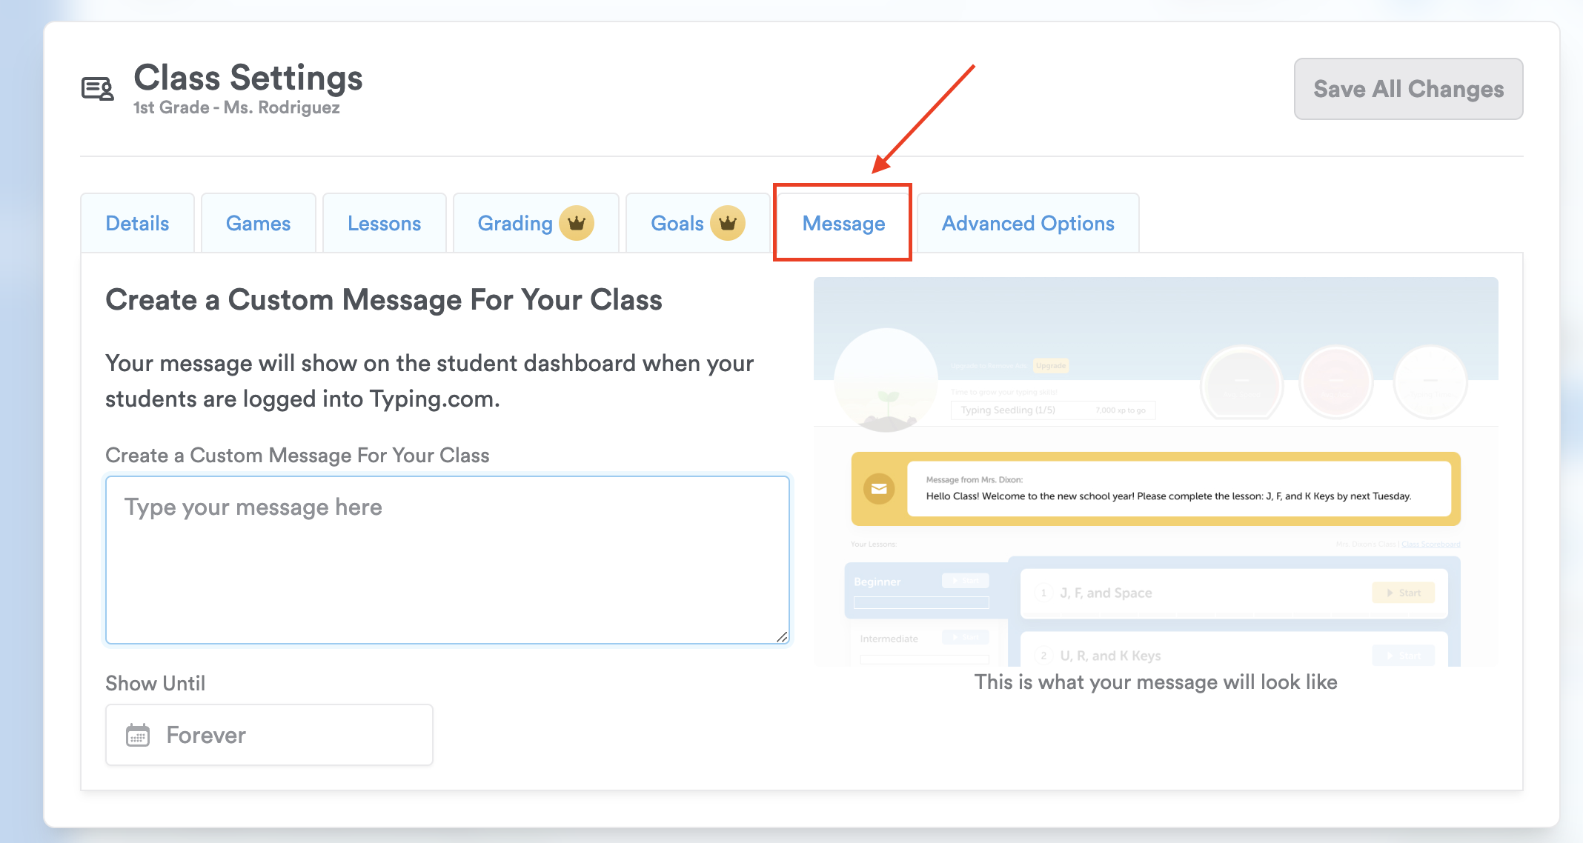Open the Show Until Forever date picker
Screen dimensions: 1583x843
pos(269,735)
